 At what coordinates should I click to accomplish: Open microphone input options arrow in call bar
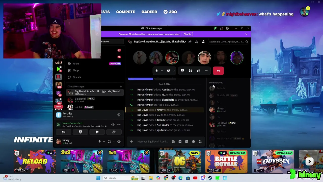tap(162, 71)
